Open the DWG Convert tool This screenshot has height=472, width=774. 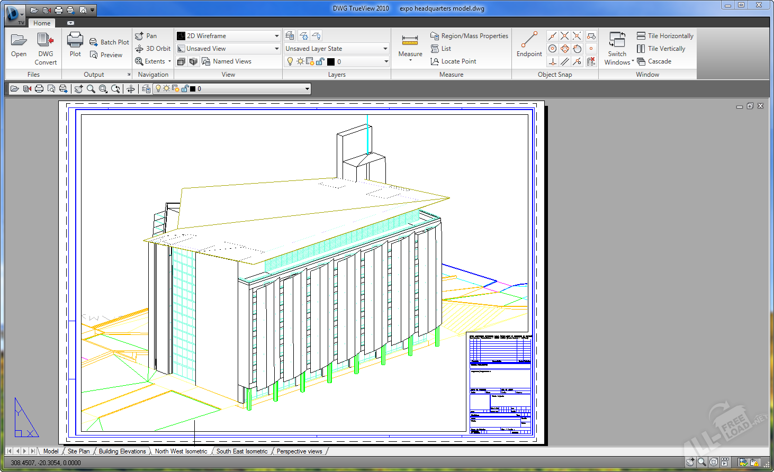coord(46,41)
